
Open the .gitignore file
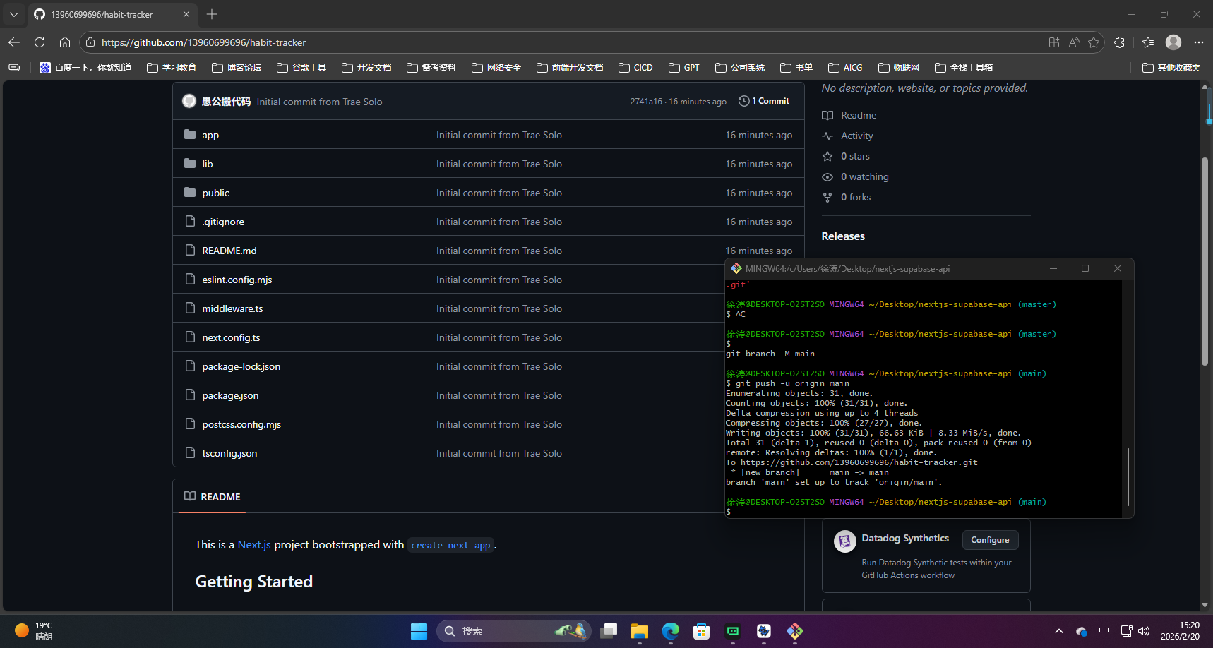(223, 222)
